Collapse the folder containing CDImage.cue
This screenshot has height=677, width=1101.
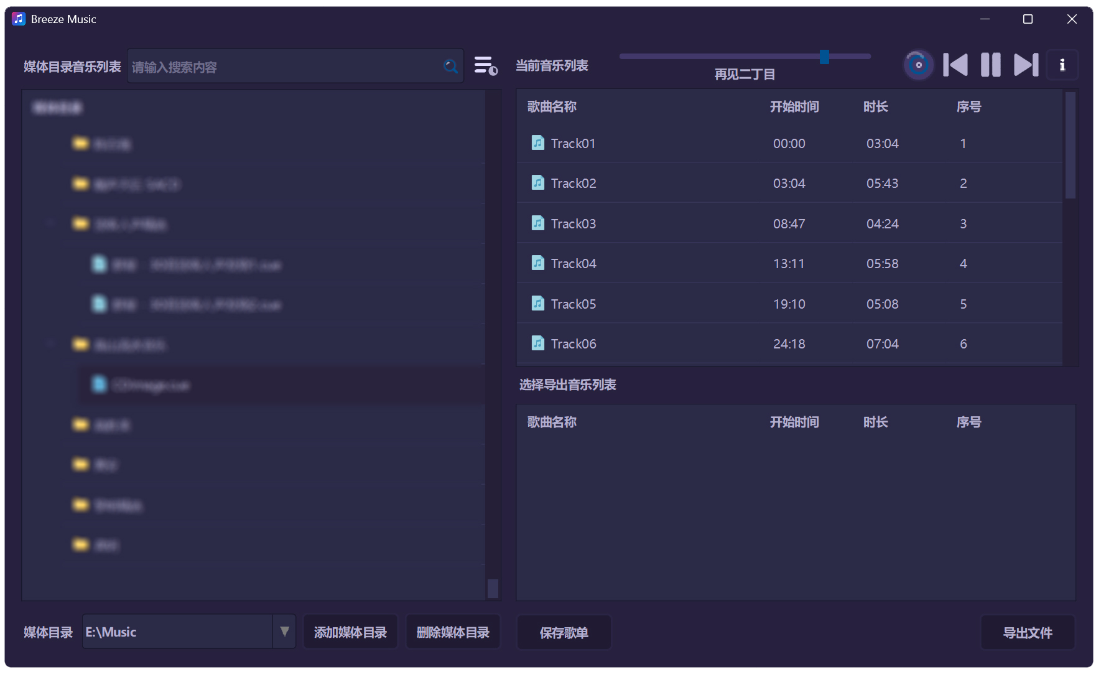click(51, 344)
